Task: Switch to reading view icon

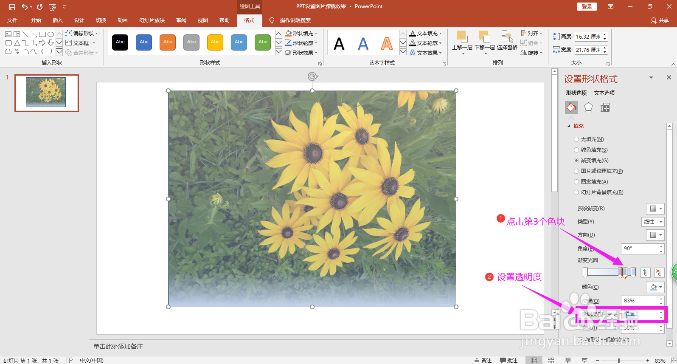Action: (567, 360)
